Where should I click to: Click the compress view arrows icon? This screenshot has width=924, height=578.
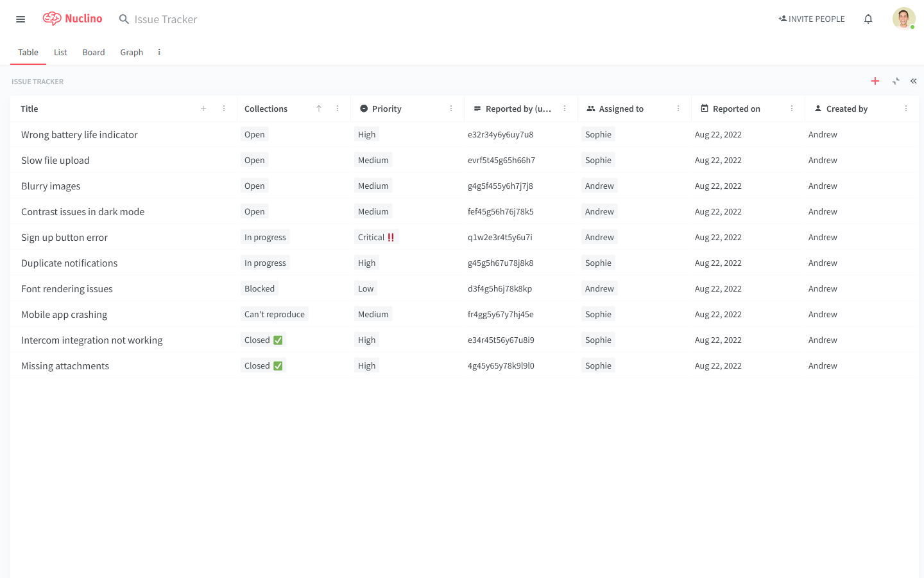point(896,81)
